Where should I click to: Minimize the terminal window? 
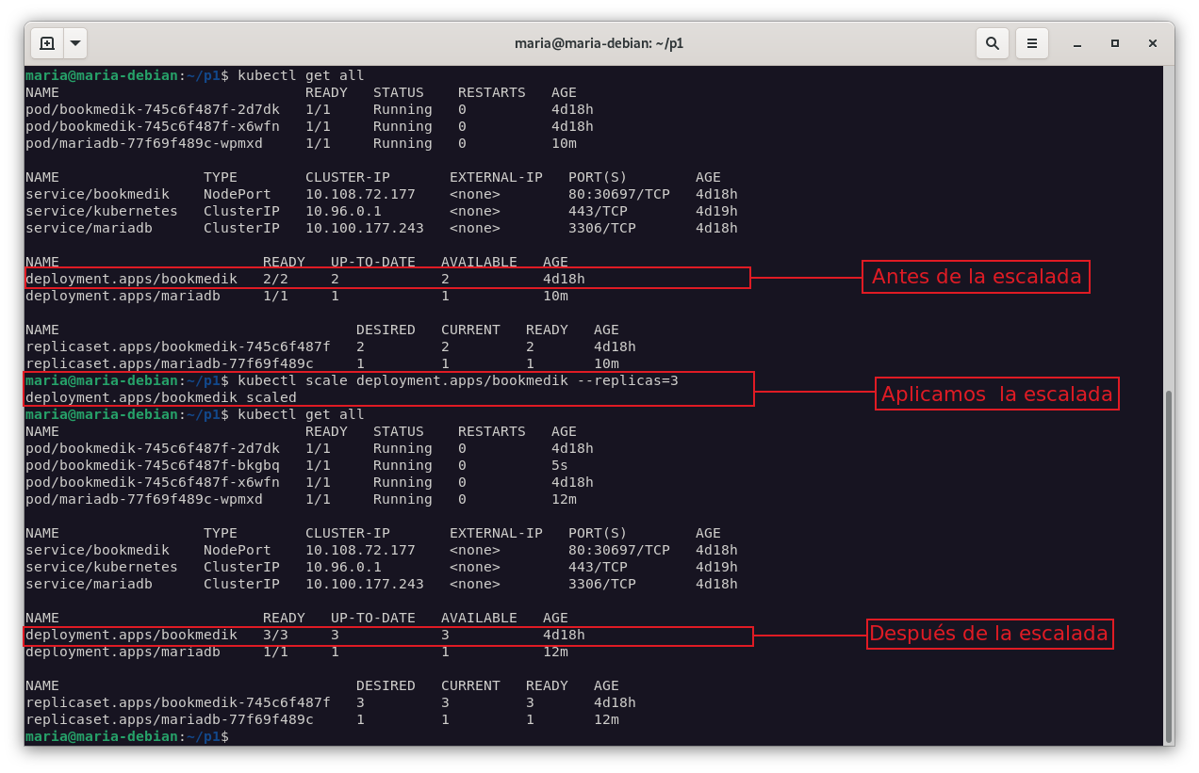point(1077,43)
